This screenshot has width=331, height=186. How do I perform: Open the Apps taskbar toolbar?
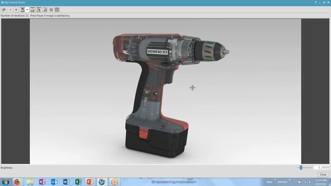point(269,182)
